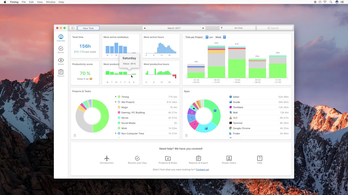Click the Mail app icon in Apps list
The image size is (348, 195).
(231, 112)
